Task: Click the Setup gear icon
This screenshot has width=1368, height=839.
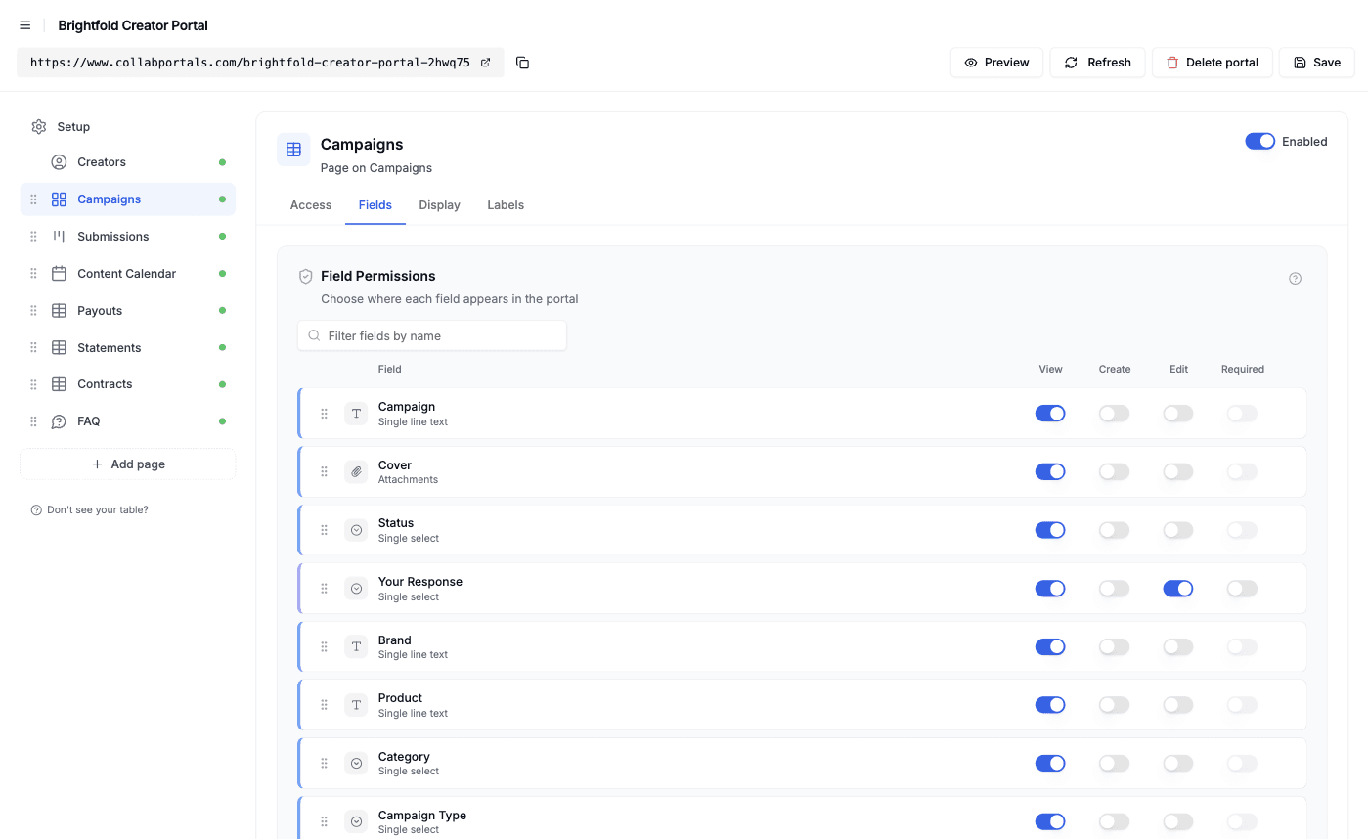Action: click(39, 127)
